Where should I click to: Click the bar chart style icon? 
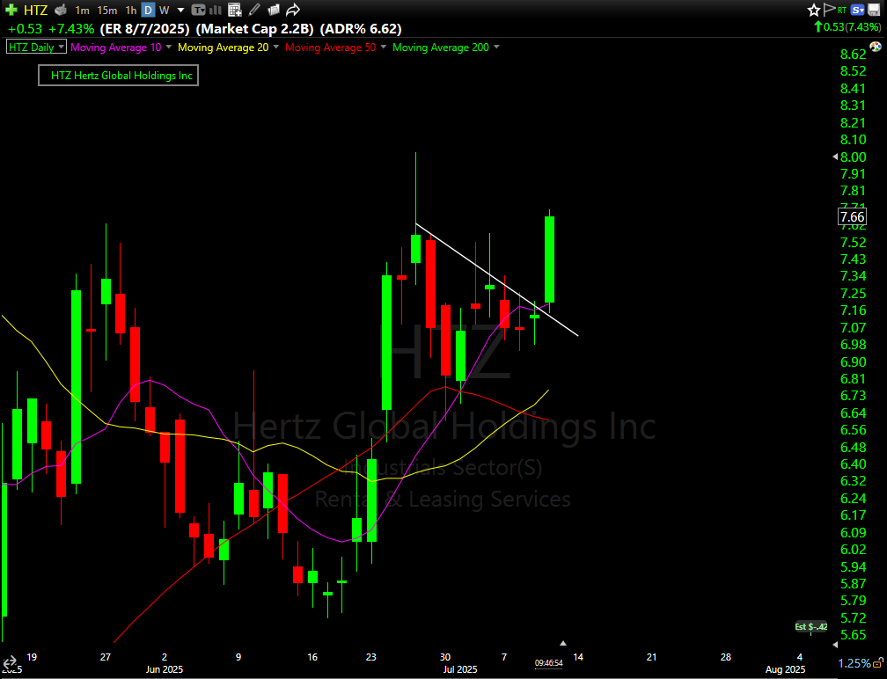coord(216,10)
